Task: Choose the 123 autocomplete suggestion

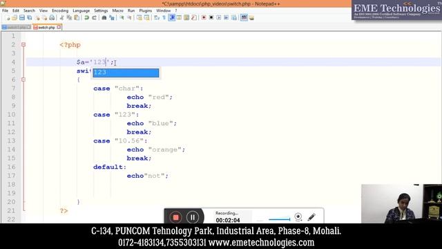Action: click(126, 73)
